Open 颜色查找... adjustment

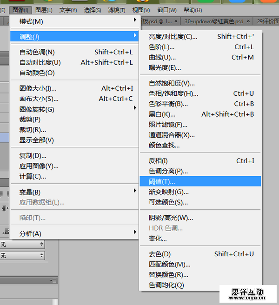[x=200, y=145]
